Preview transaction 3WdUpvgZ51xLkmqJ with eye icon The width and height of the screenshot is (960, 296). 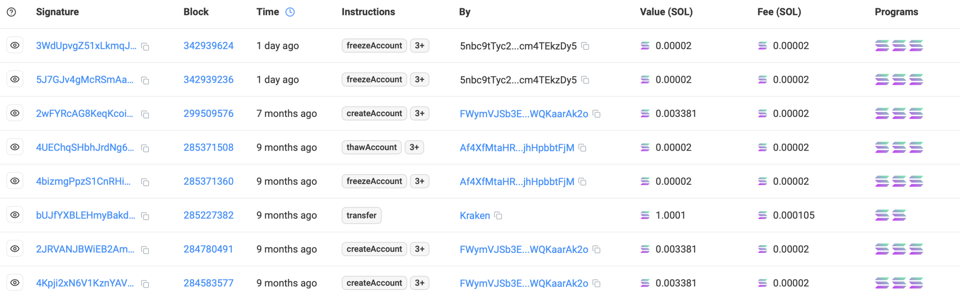(x=15, y=45)
